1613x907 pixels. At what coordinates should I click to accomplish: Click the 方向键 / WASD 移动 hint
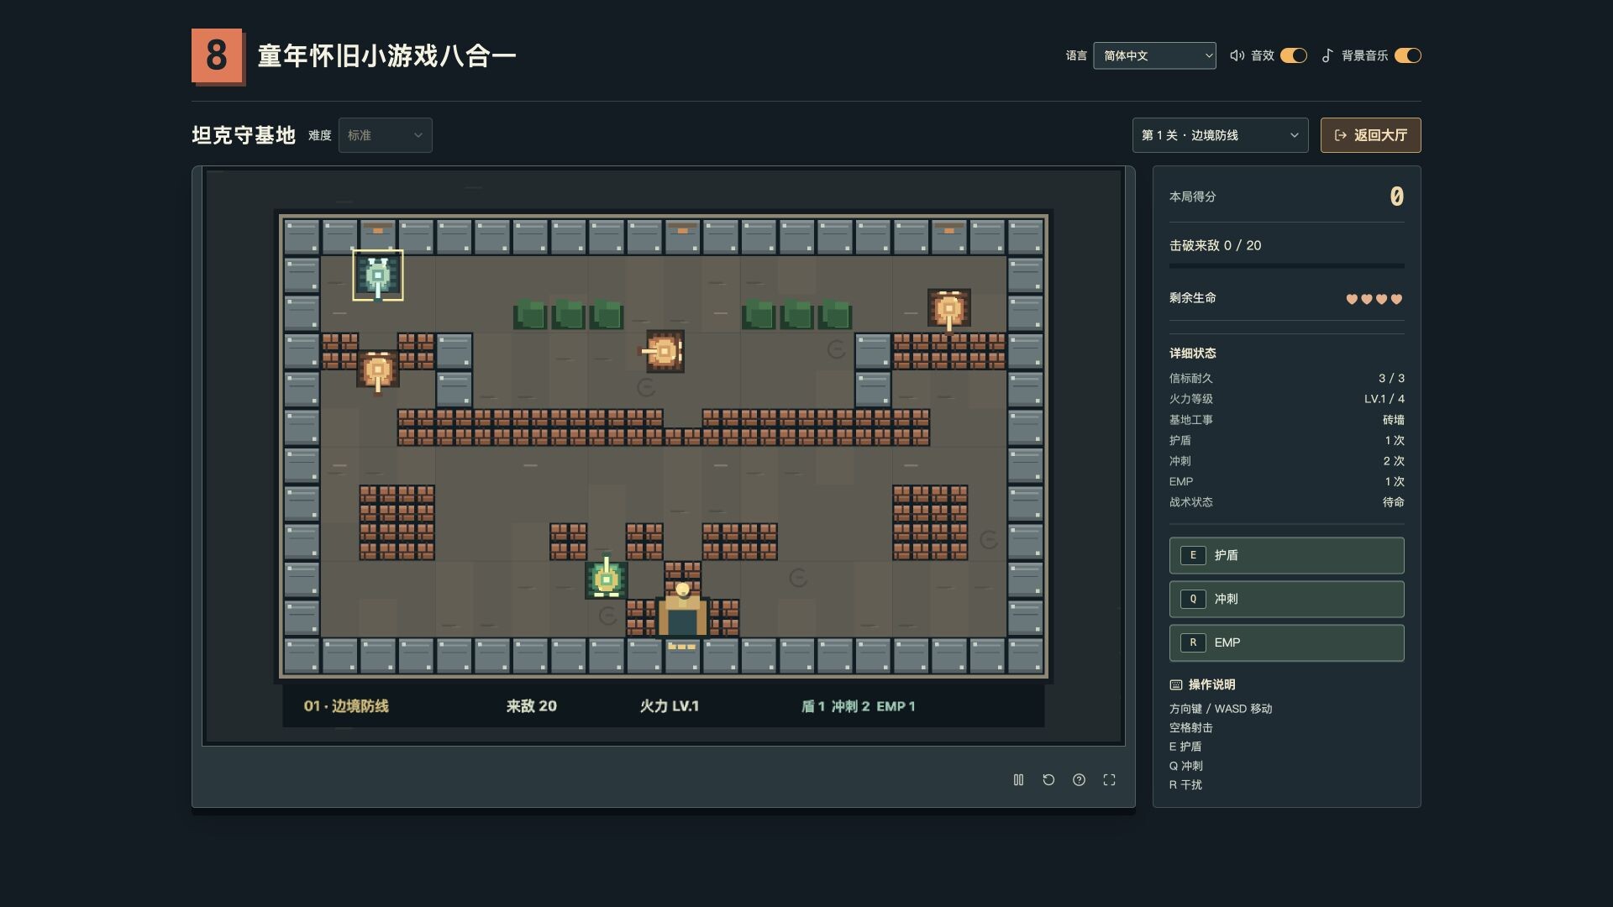[x=1221, y=709]
